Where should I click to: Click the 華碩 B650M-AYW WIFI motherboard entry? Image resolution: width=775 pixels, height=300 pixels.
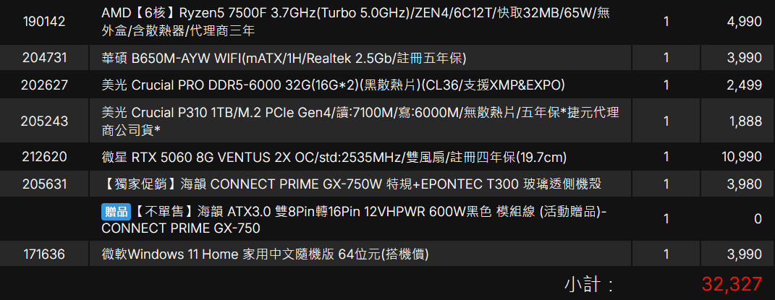click(x=284, y=59)
